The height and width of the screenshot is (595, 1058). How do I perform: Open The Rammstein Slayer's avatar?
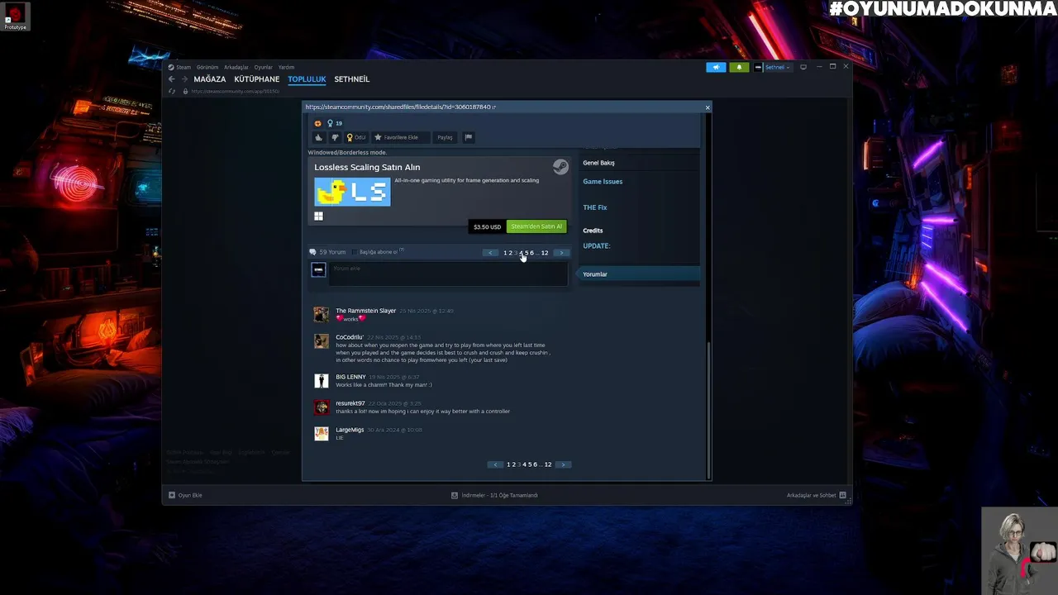coord(322,315)
